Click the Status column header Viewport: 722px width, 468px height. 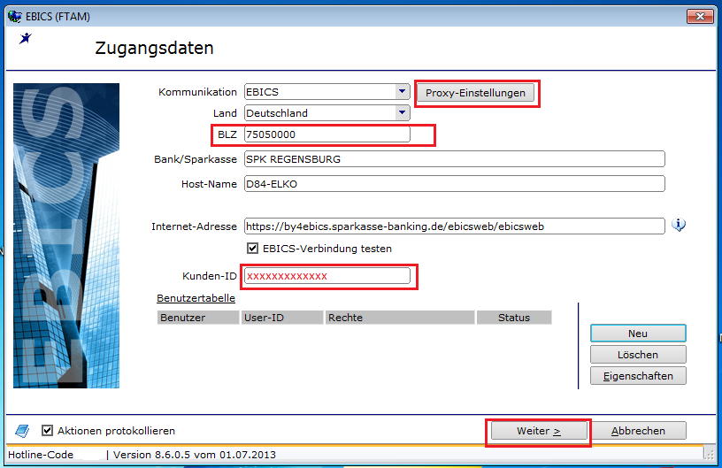[x=514, y=318]
